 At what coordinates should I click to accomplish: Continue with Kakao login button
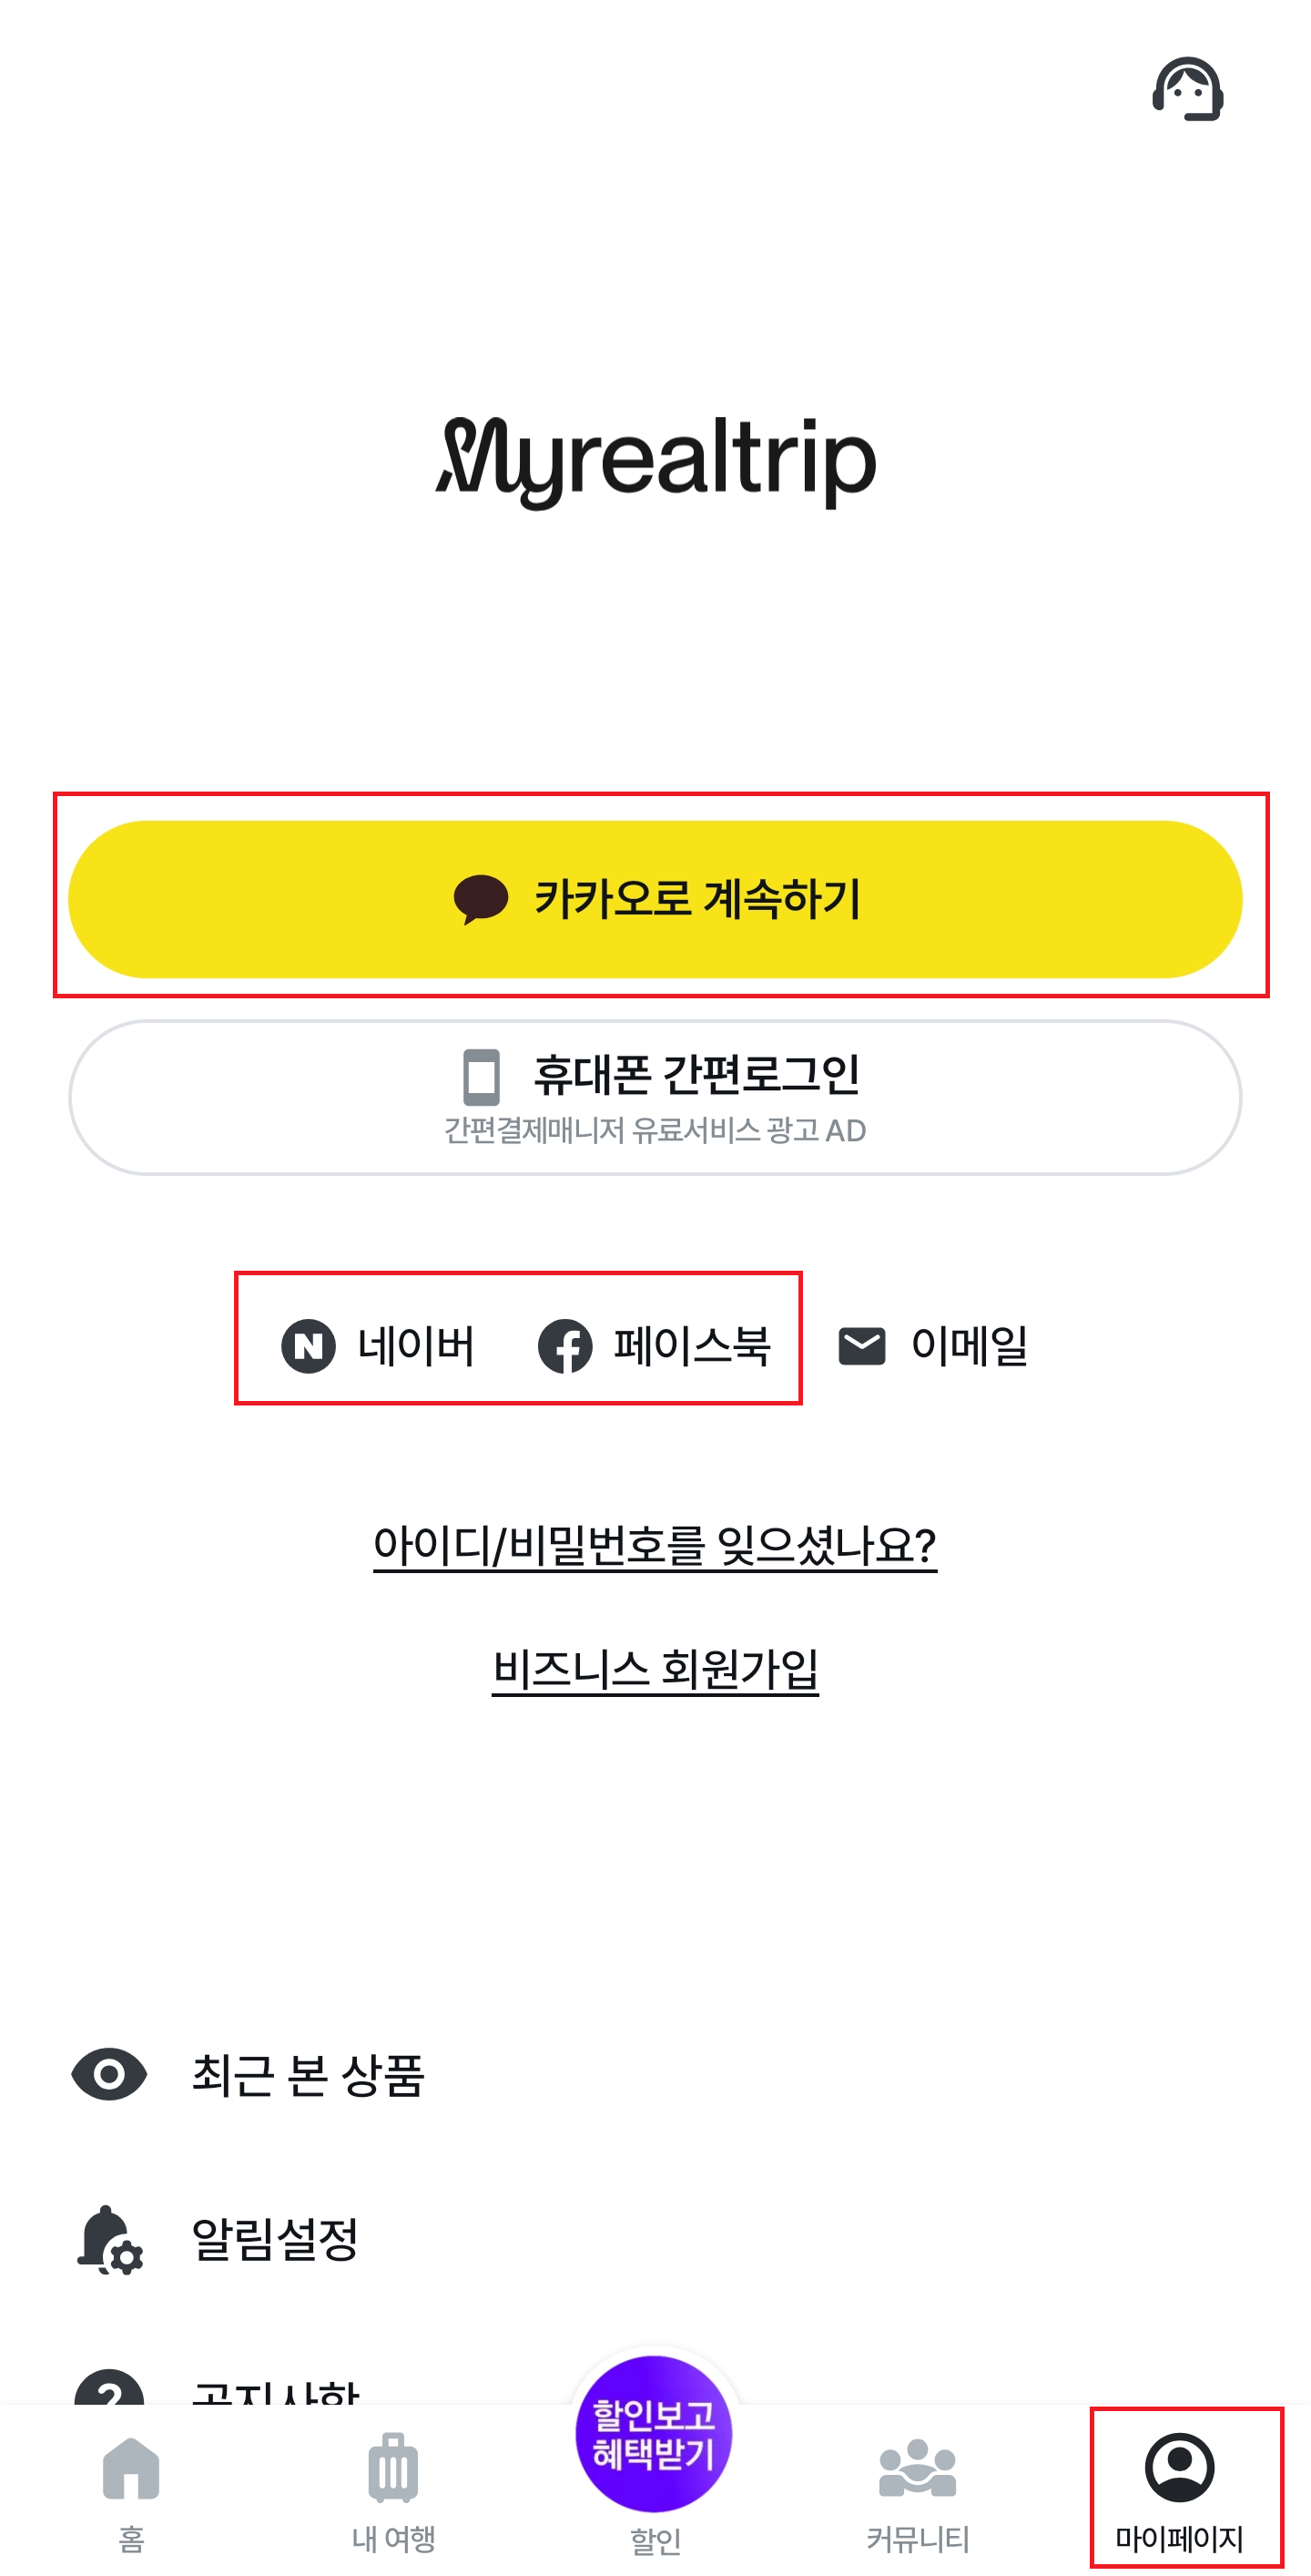point(655,898)
